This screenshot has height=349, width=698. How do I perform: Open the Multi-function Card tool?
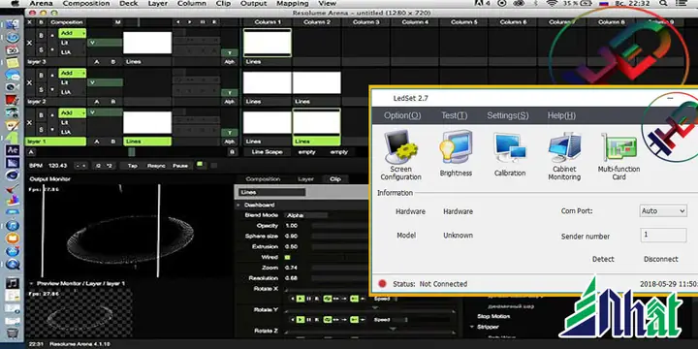click(x=619, y=156)
